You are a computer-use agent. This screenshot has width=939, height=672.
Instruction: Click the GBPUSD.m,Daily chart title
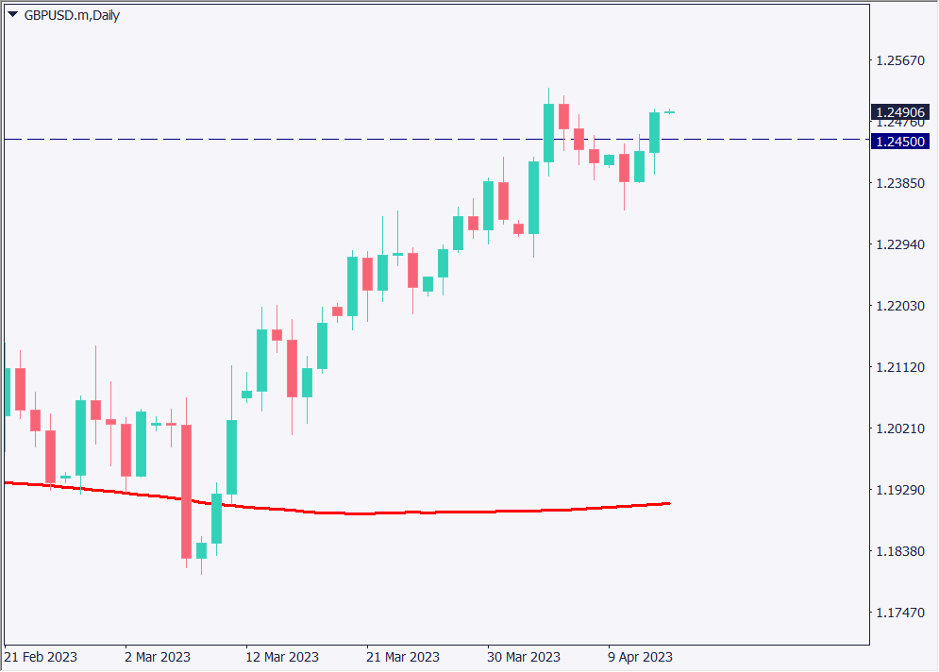tap(72, 15)
